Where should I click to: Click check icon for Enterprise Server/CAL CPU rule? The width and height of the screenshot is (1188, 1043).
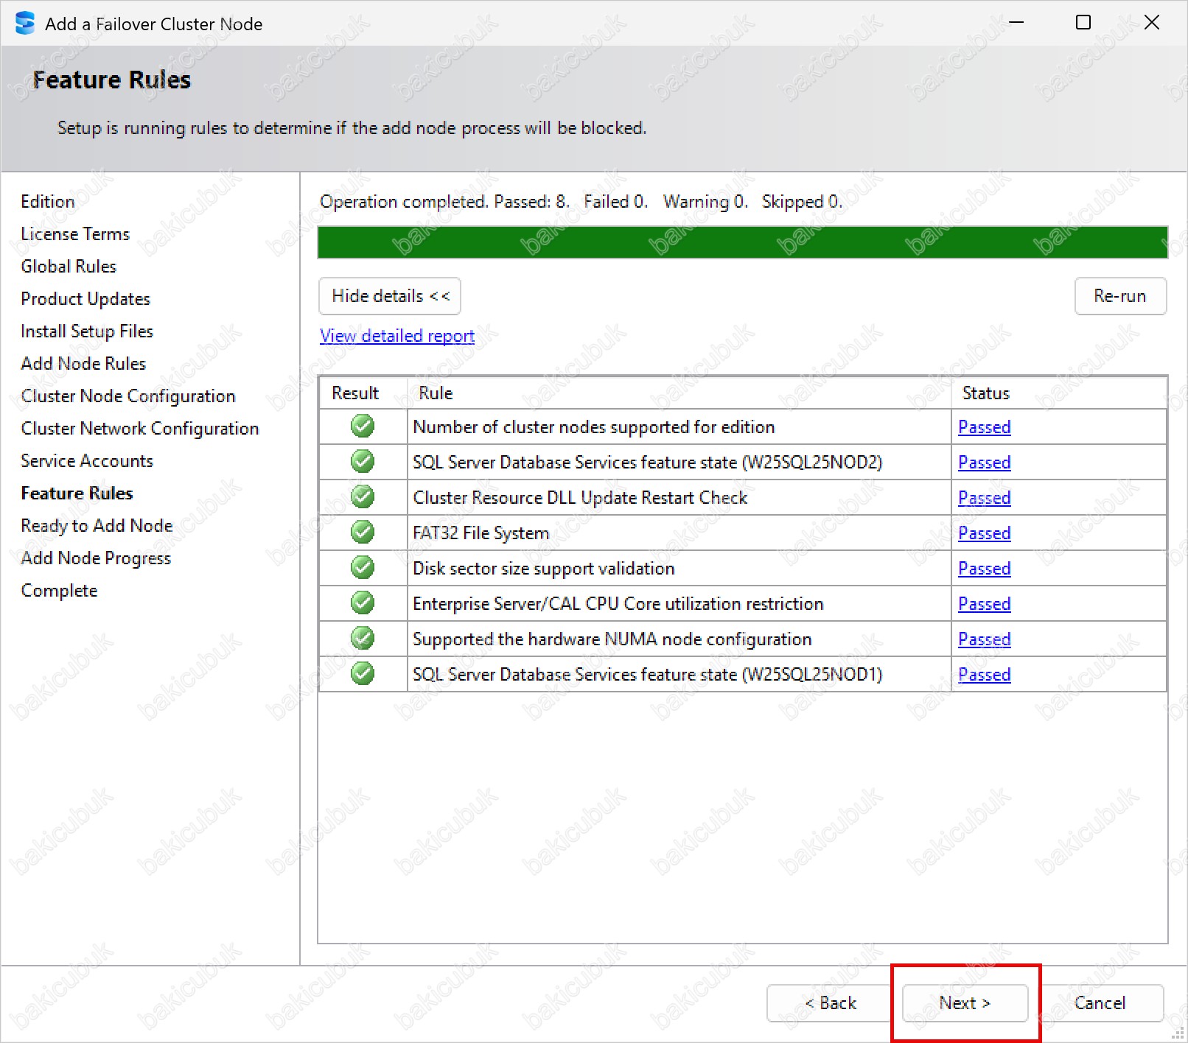click(363, 603)
